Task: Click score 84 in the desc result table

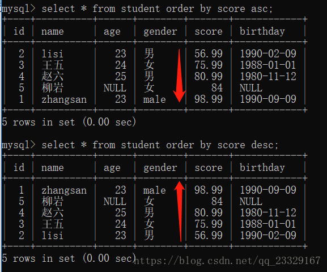Action: pyautogui.click(x=217, y=202)
